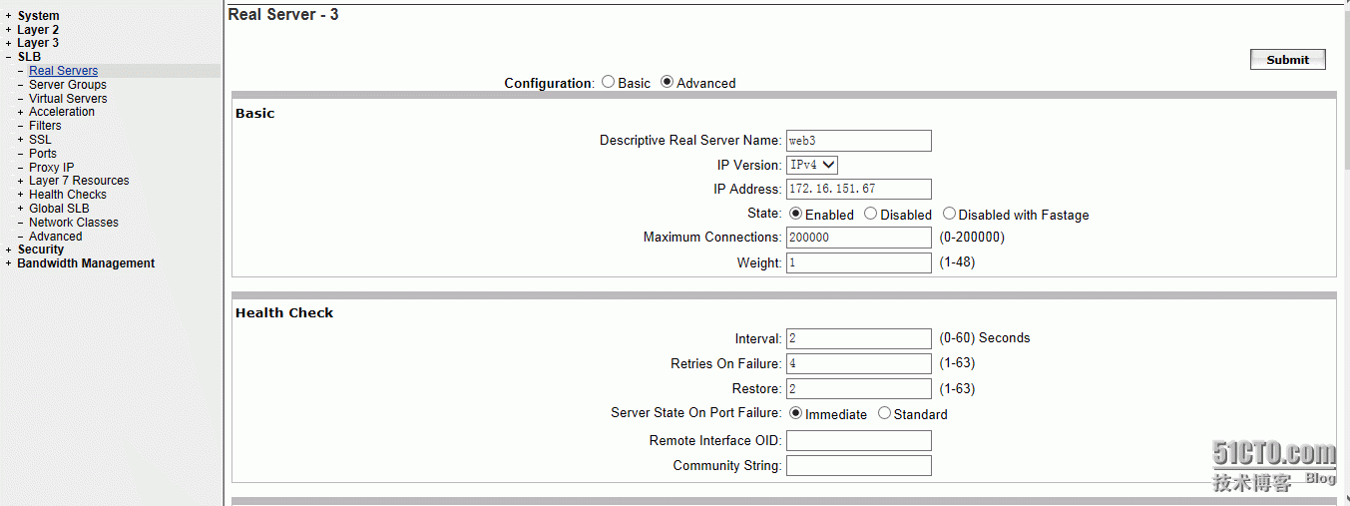This screenshot has width=1350, height=506.
Task: Open Virtual Servers in the sidebar
Action: click(68, 99)
